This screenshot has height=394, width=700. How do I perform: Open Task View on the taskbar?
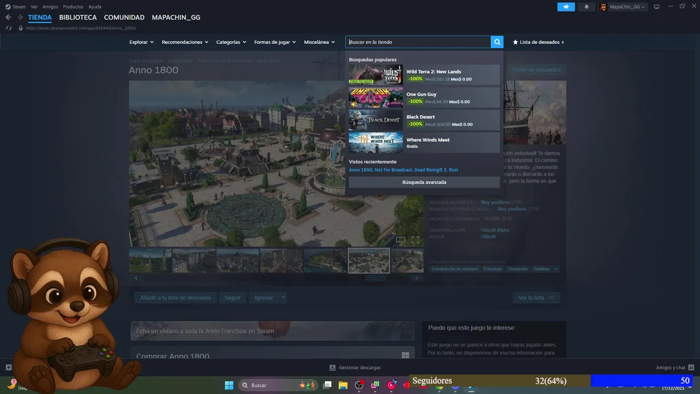click(x=327, y=385)
